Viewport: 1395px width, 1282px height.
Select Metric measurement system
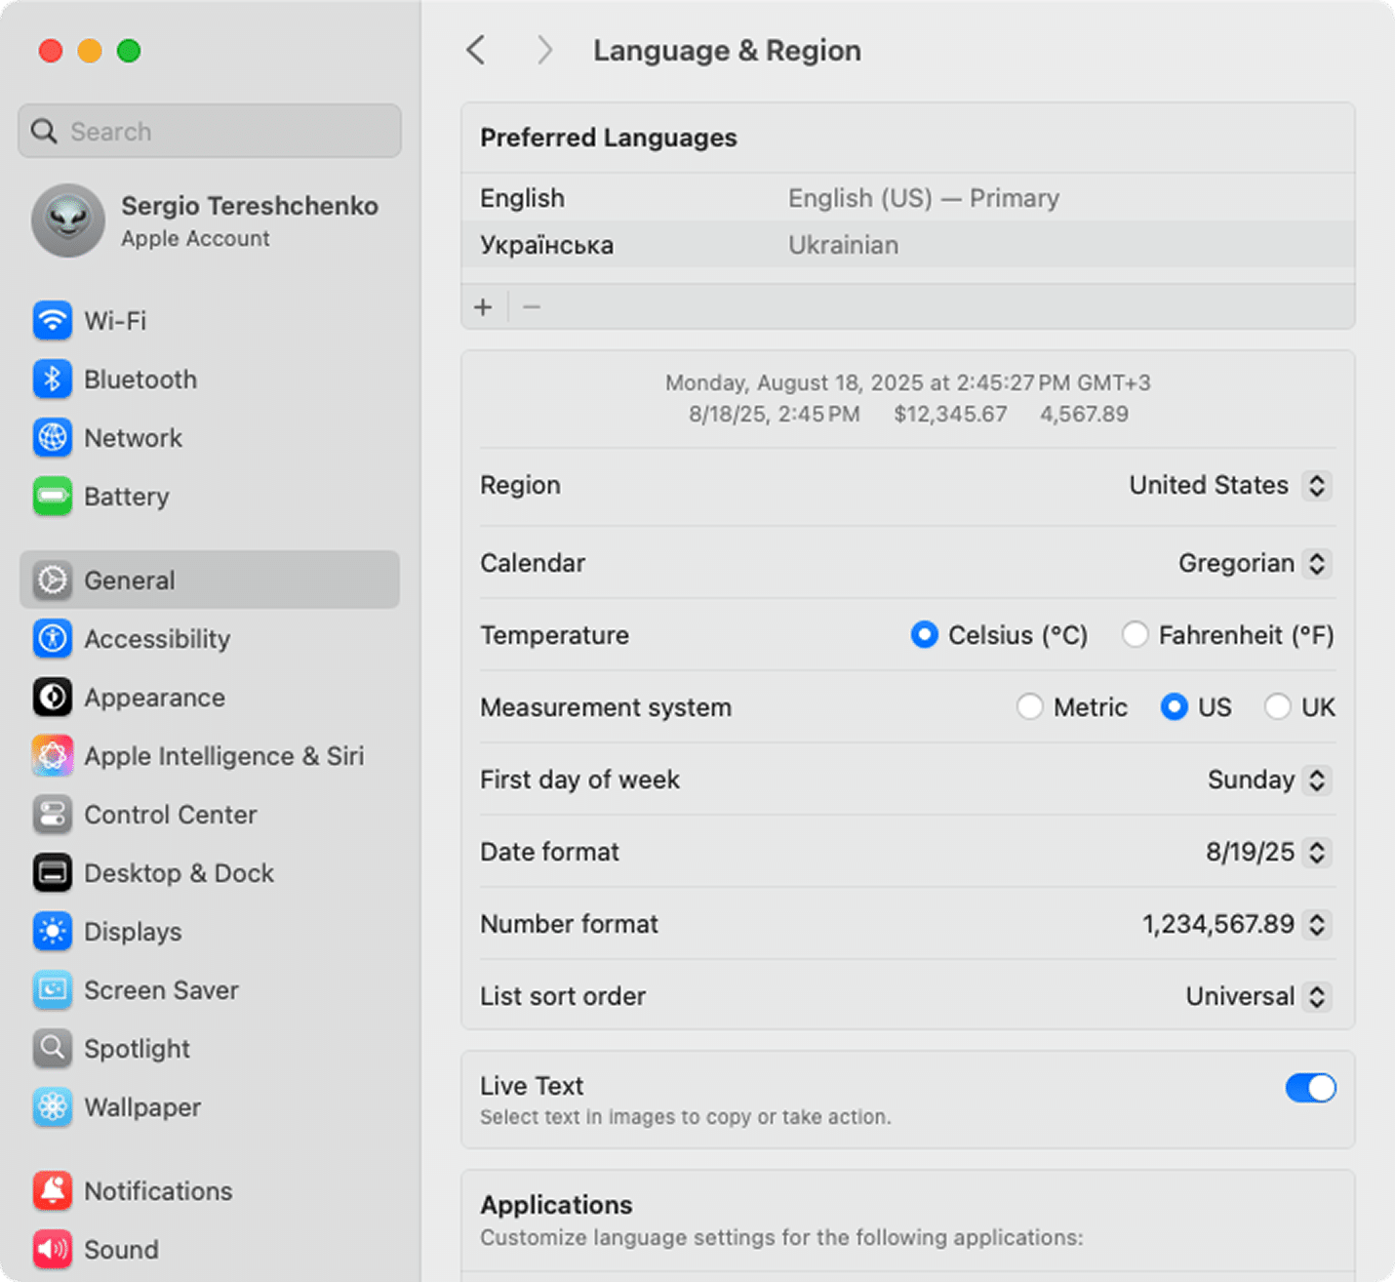click(x=1029, y=707)
